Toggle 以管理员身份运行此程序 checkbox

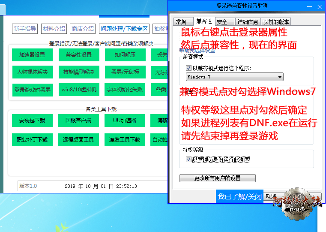point(188,160)
